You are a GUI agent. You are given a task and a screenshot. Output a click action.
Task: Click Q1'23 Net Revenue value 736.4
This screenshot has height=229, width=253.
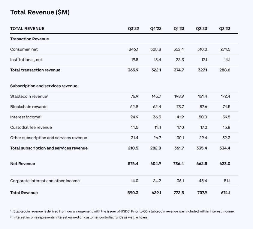pos(179,164)
